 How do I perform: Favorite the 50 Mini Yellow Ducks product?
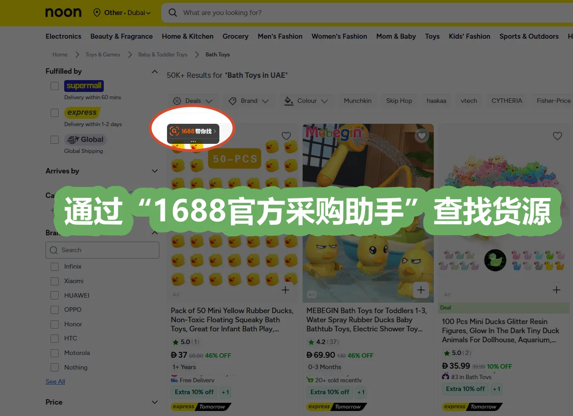point(286,136)
